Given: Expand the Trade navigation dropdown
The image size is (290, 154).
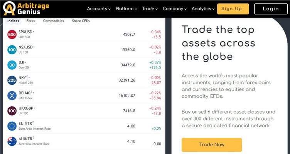Looking at the screenshot, I should click(150, 8).
